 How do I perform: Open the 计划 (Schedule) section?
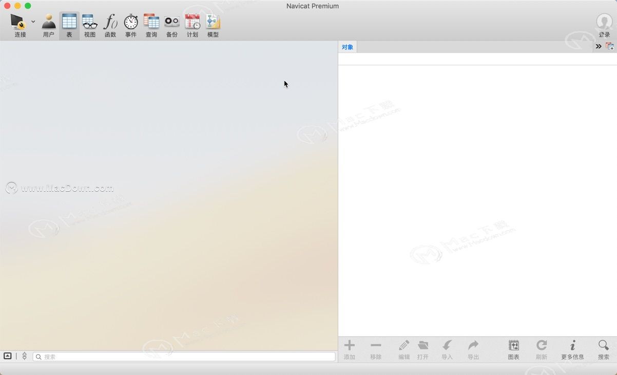(x=192, y=26)
